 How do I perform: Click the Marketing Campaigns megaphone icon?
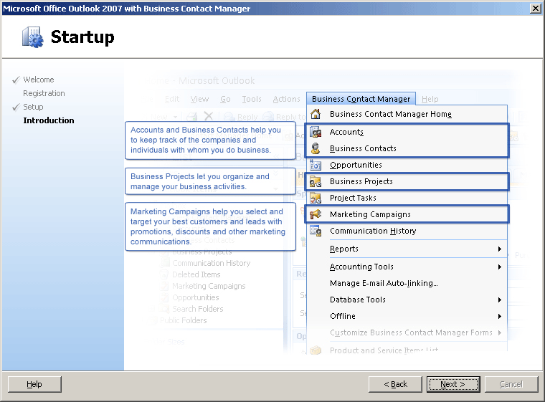coord(316,214)
